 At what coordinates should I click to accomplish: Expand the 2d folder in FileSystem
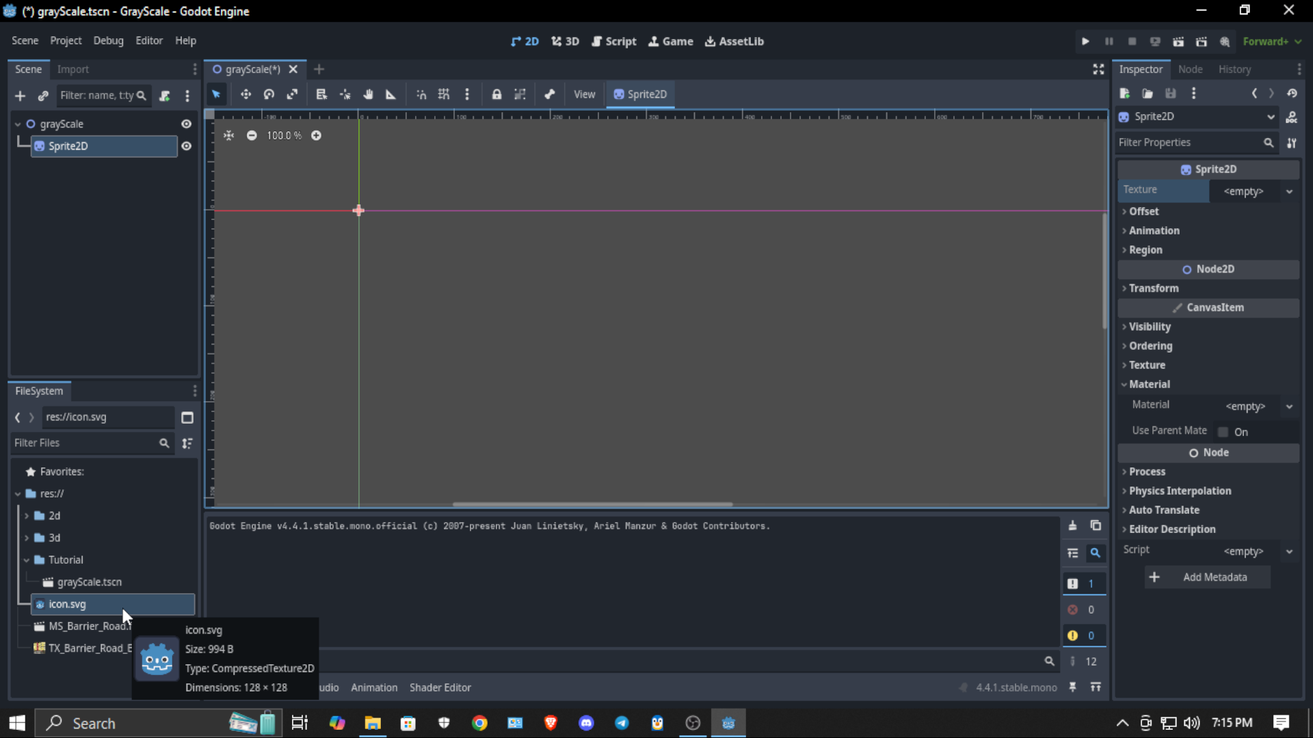(x=27, y=516)
